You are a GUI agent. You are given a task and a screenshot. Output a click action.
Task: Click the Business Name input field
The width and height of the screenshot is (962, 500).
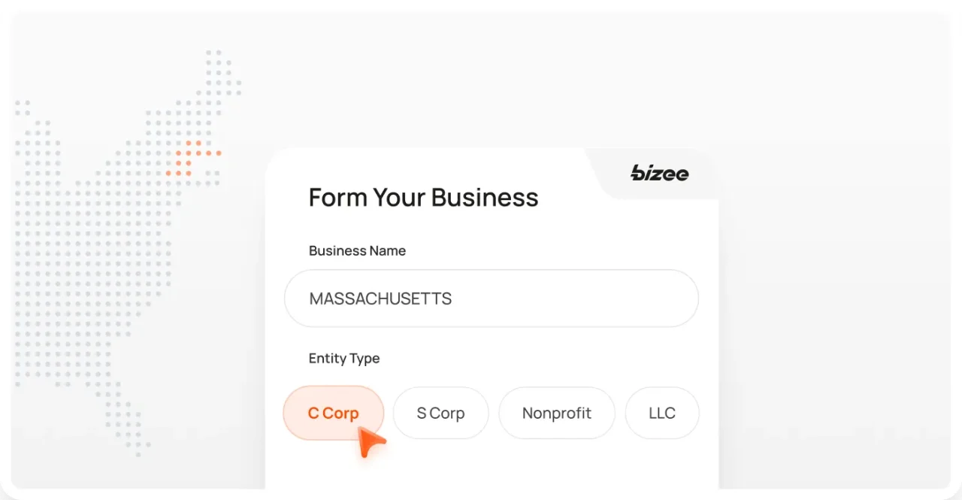tap(491, 298)
